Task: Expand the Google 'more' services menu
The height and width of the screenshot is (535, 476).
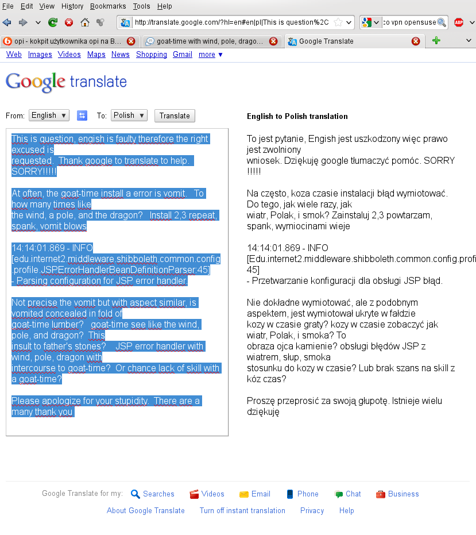Action: coord(211,55)
